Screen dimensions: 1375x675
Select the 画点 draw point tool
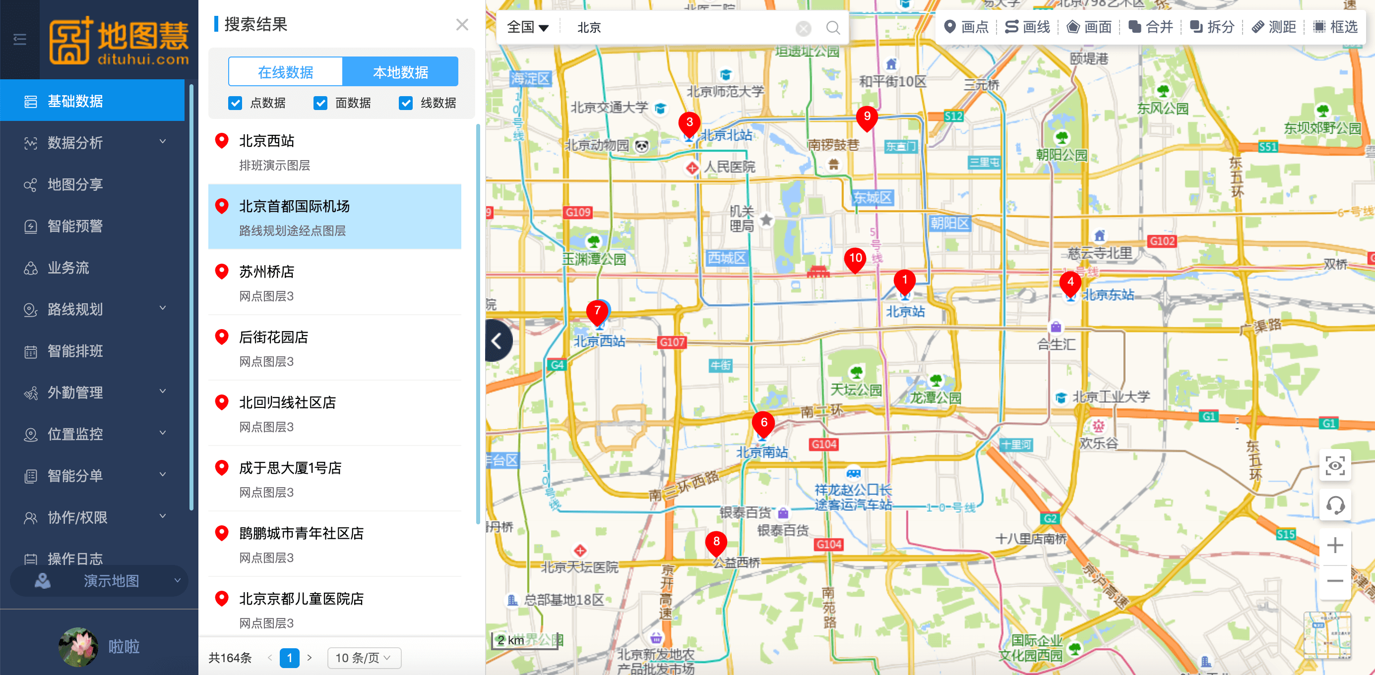click(966, 27)
